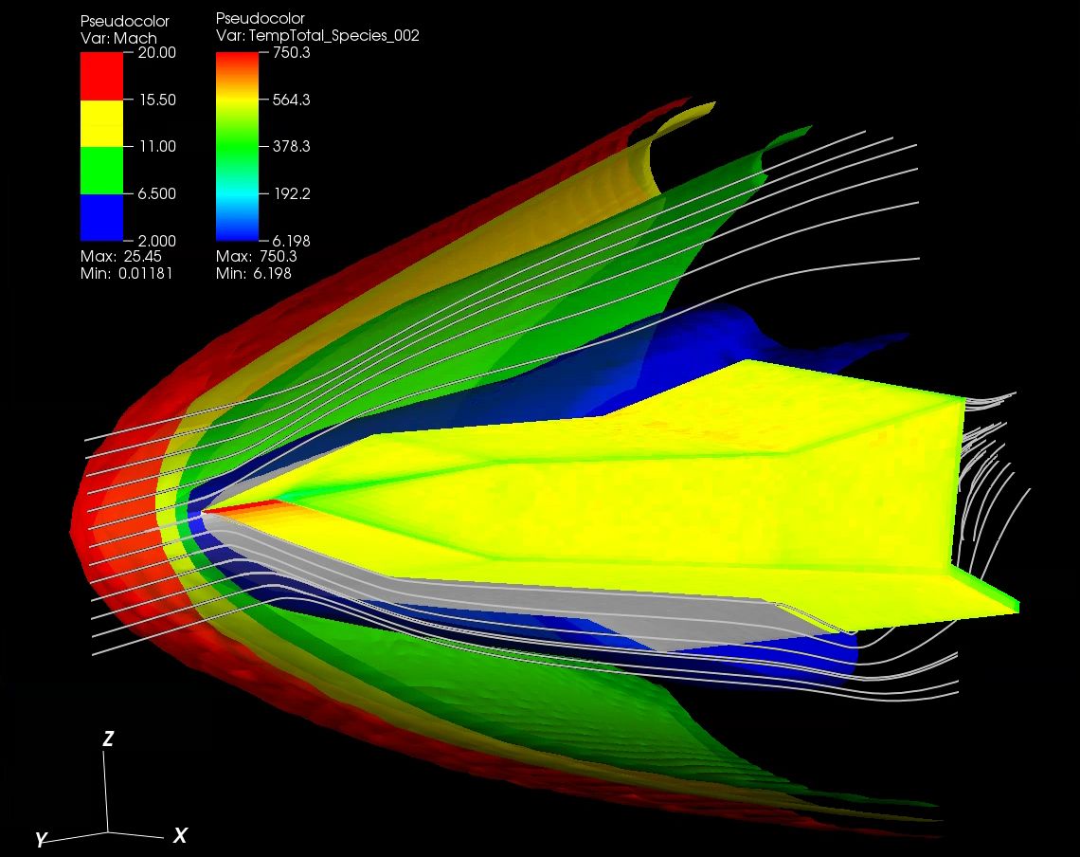Click the '6.500' Mach legend value

point(156,193)
